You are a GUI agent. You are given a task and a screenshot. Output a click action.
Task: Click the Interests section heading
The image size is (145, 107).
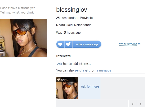63,56
